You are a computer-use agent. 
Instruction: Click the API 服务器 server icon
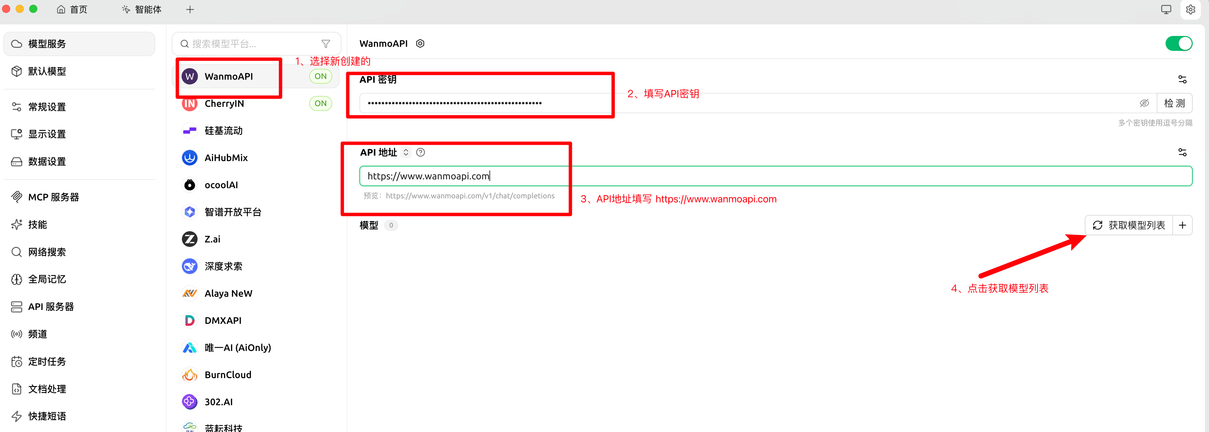point(16,307)
